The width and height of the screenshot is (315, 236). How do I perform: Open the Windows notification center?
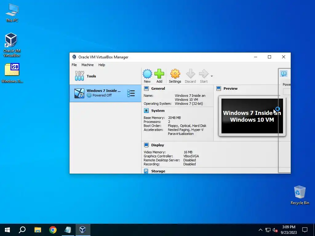[x=305, y=230]
